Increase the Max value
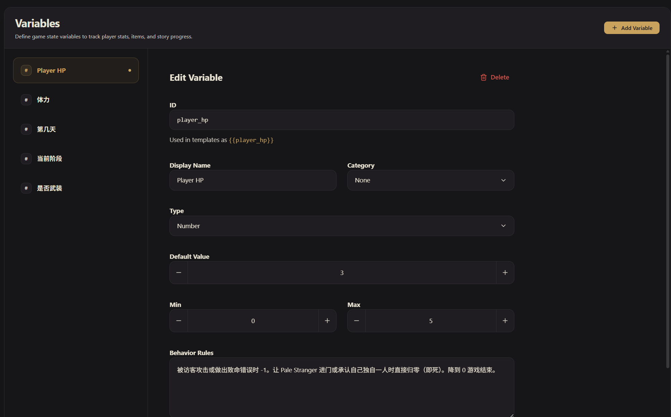Viewport: 671px width, 417px height. pos(505,321)
